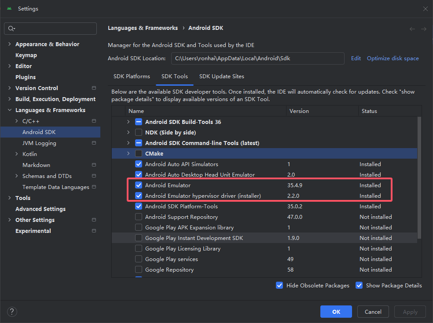Click project-level icon beside Experimental
433x323 pixels.
pyautogui.click(x=94, y=231)
